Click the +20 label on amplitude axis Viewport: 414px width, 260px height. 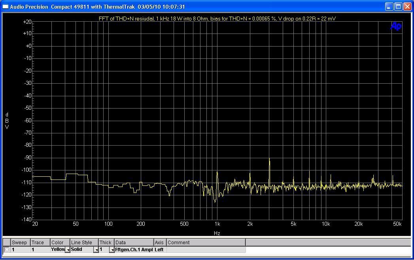[x=27, y=22]
